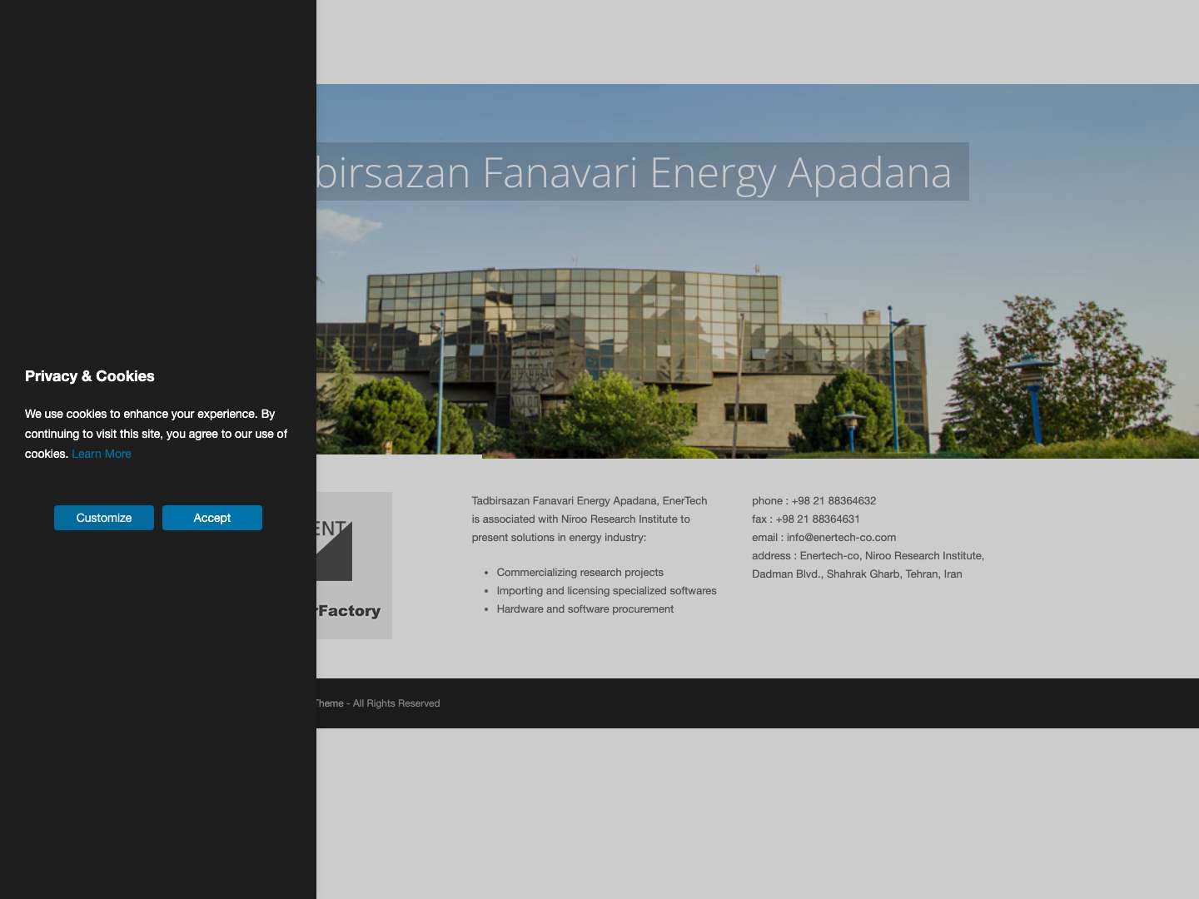Click the Privacy & Cookies heading

89,376
